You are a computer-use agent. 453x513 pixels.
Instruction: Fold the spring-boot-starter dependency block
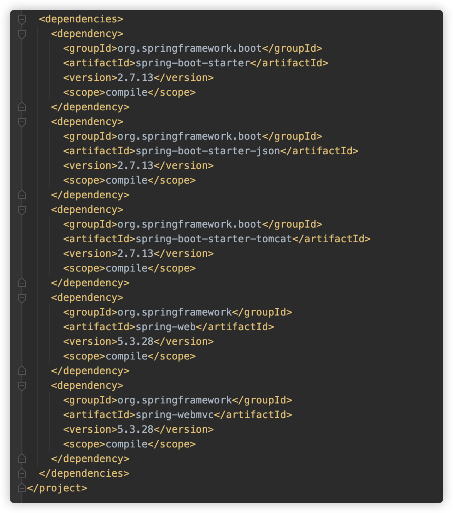(x=22, y=34)
